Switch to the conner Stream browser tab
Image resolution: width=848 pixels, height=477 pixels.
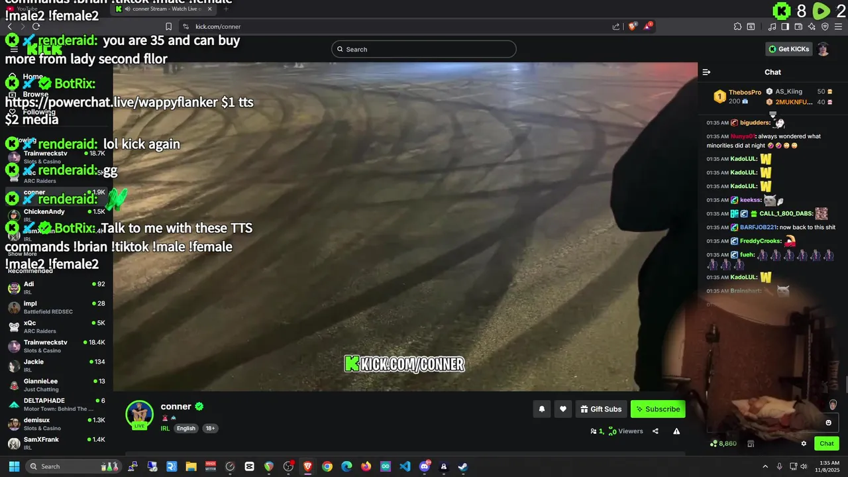coord(164,9)
